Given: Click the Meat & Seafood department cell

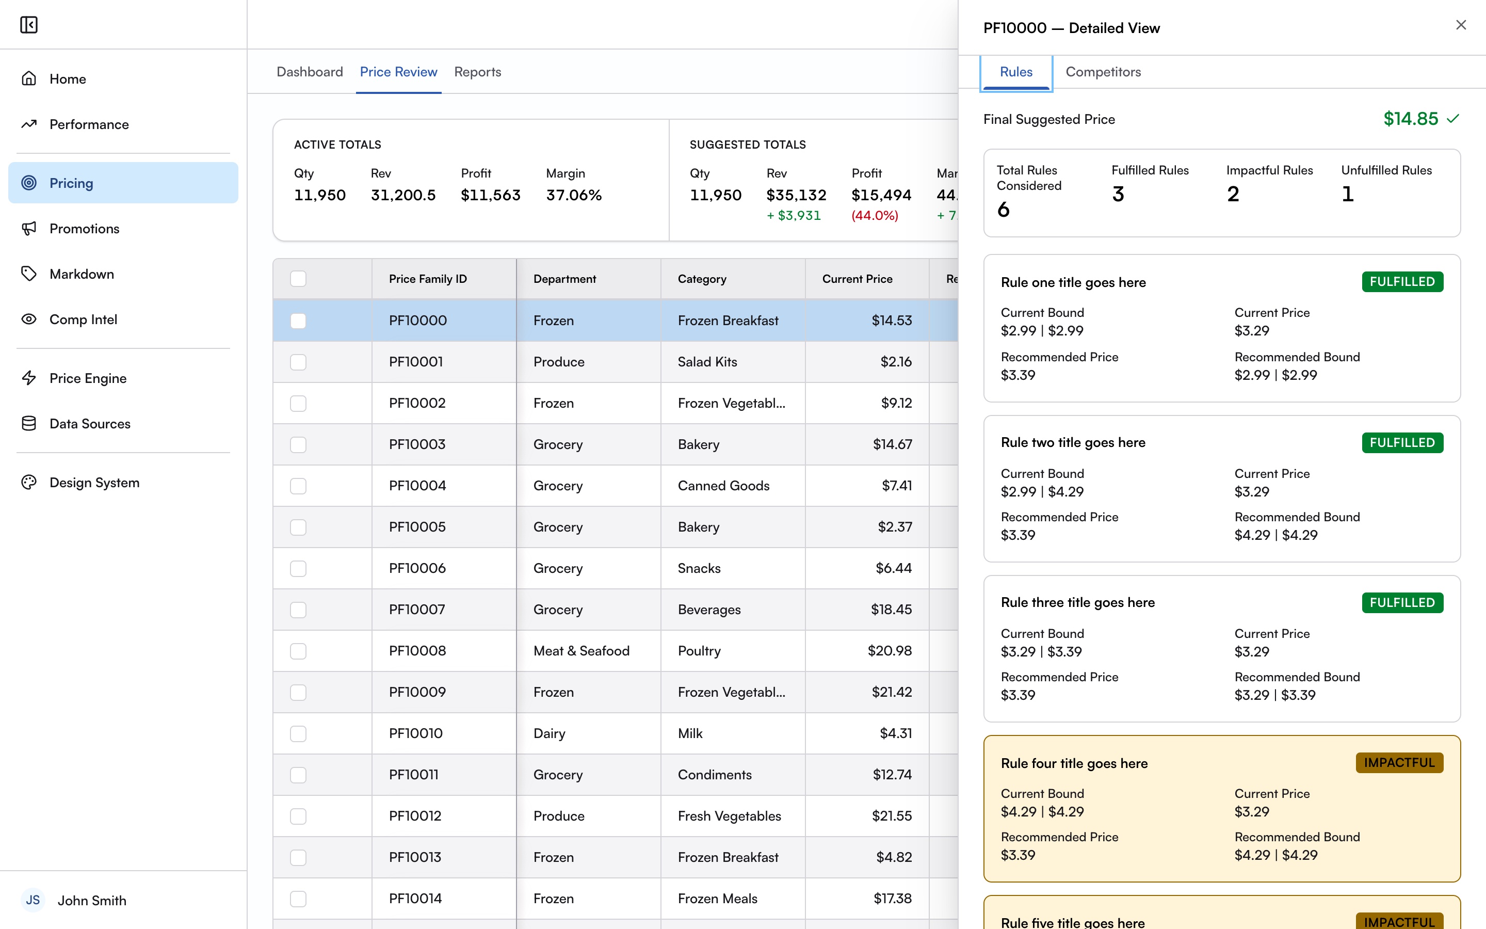Looking at the screenshot, I should coord(589,651).
